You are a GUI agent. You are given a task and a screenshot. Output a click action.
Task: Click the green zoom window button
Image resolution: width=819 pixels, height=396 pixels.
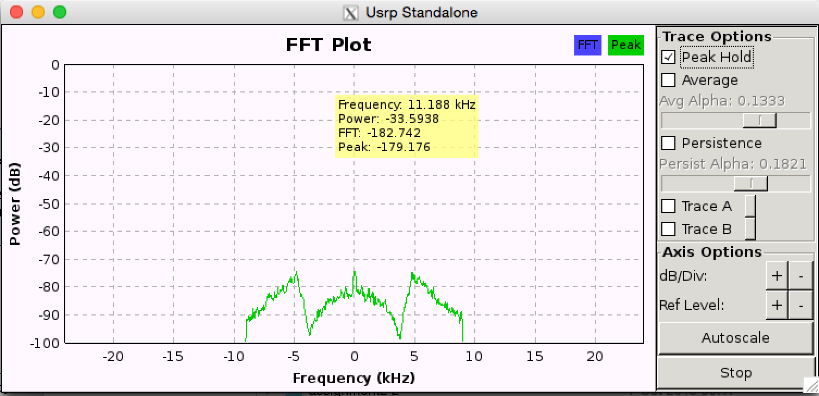[60, 12]
